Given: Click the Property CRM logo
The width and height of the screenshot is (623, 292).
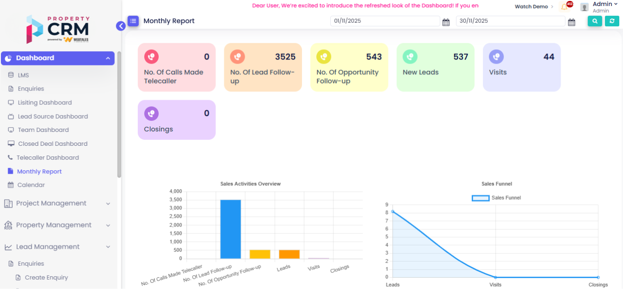Looking at the screenshot, I should pyautogui.click(x=58, y=29).
